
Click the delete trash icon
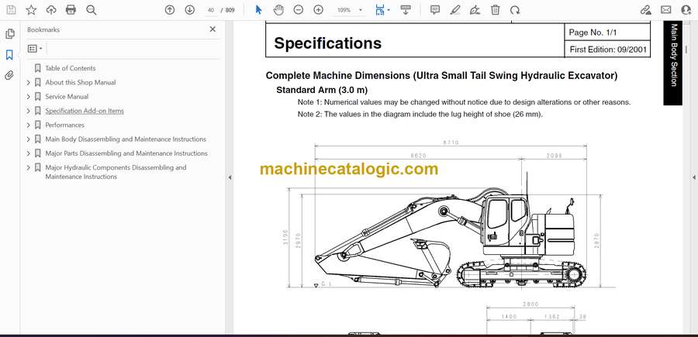pos(496,10)
